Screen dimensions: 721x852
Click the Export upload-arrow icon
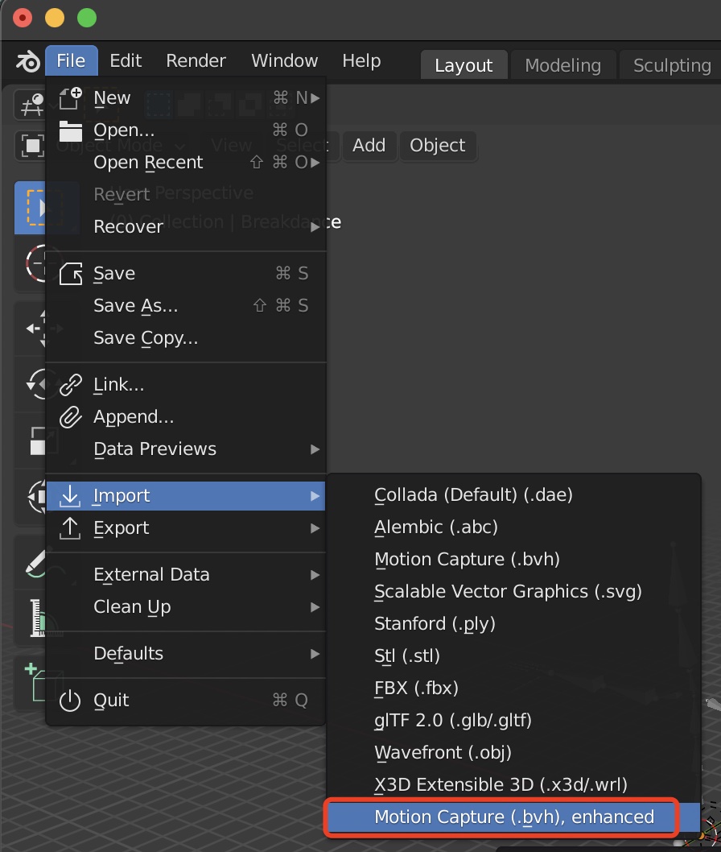click(x=70, y=528)
